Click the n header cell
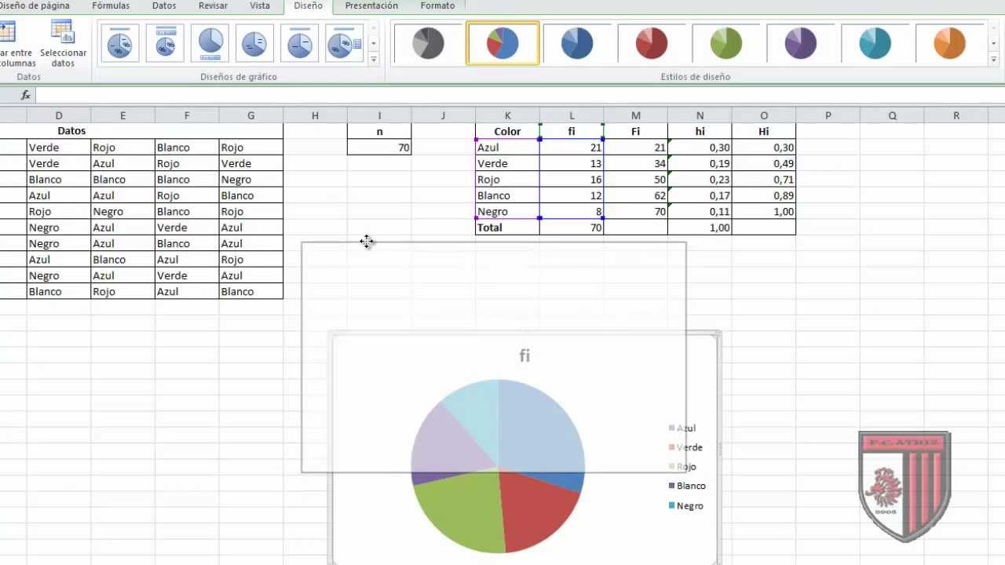This screenshot has width=1005, height=565. 379,131
